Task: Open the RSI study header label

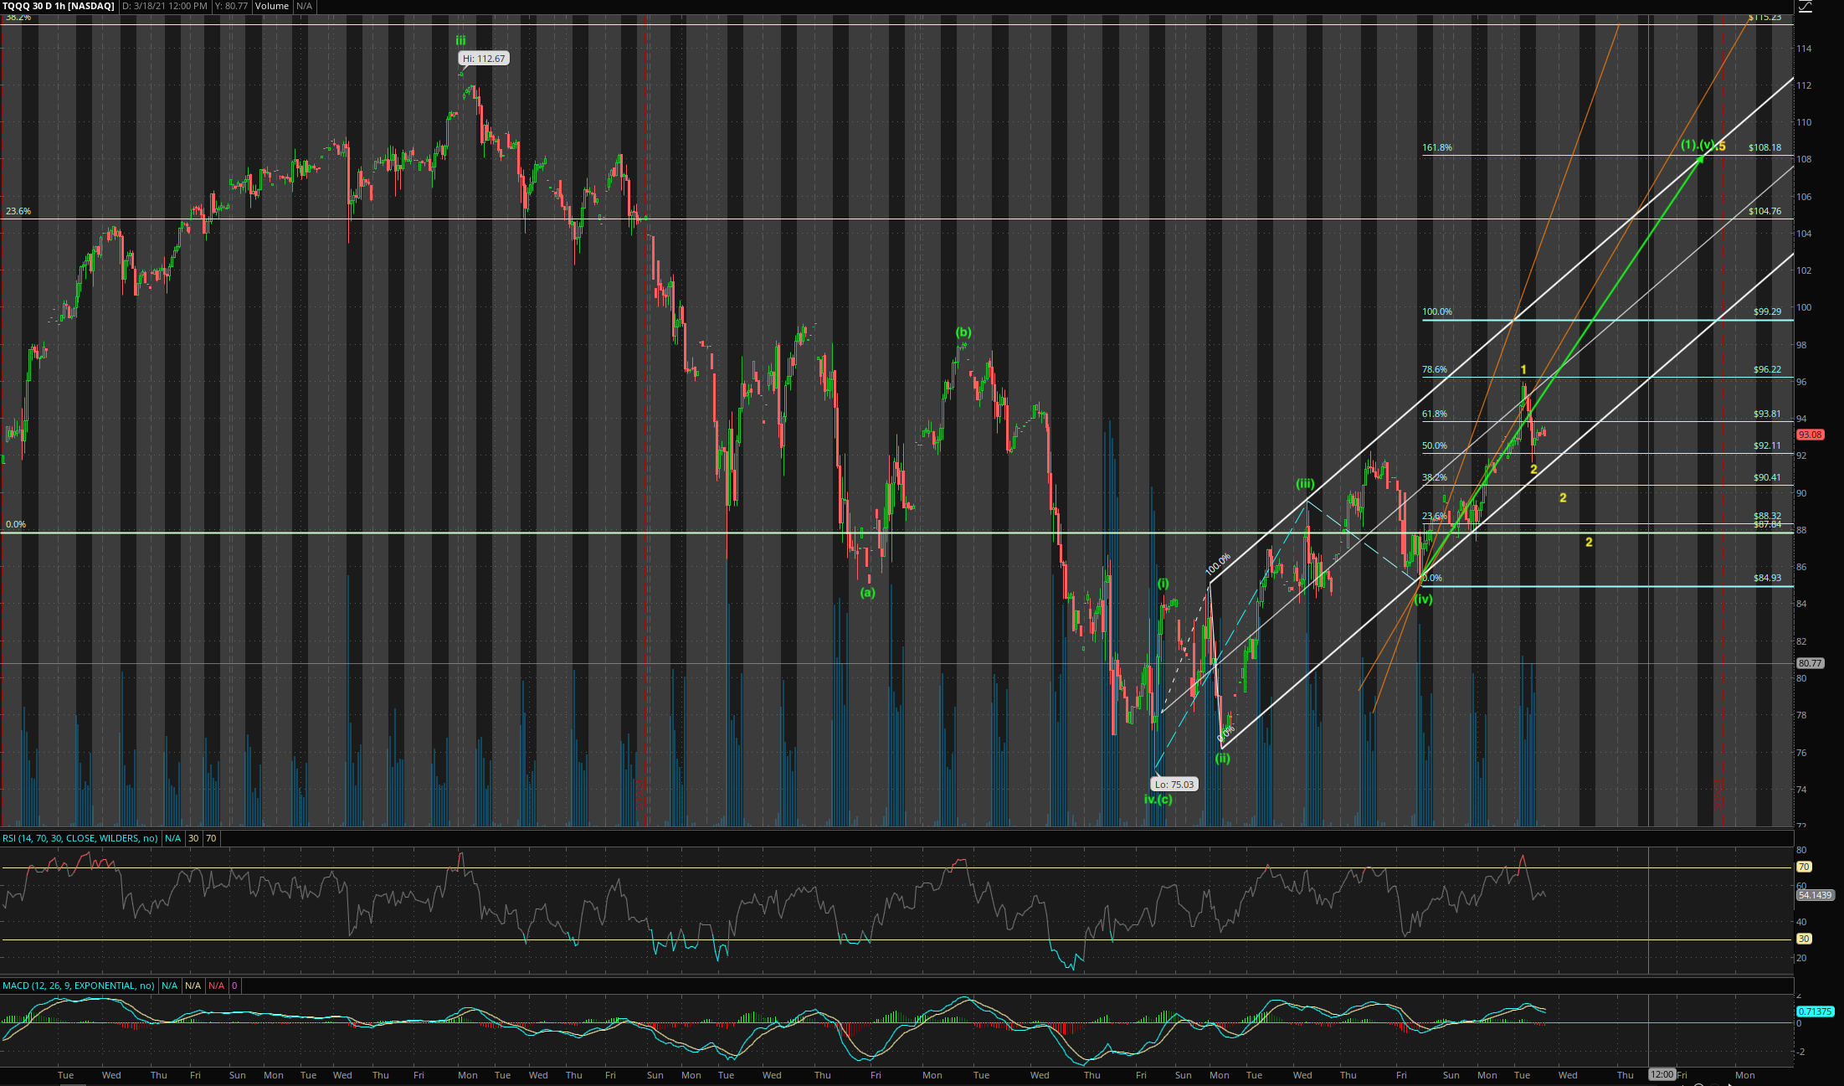Action: point(80,838)
